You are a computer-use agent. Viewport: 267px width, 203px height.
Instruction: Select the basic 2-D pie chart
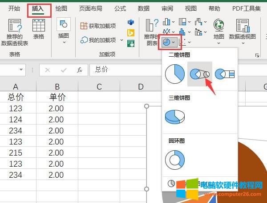click(175, 74)
